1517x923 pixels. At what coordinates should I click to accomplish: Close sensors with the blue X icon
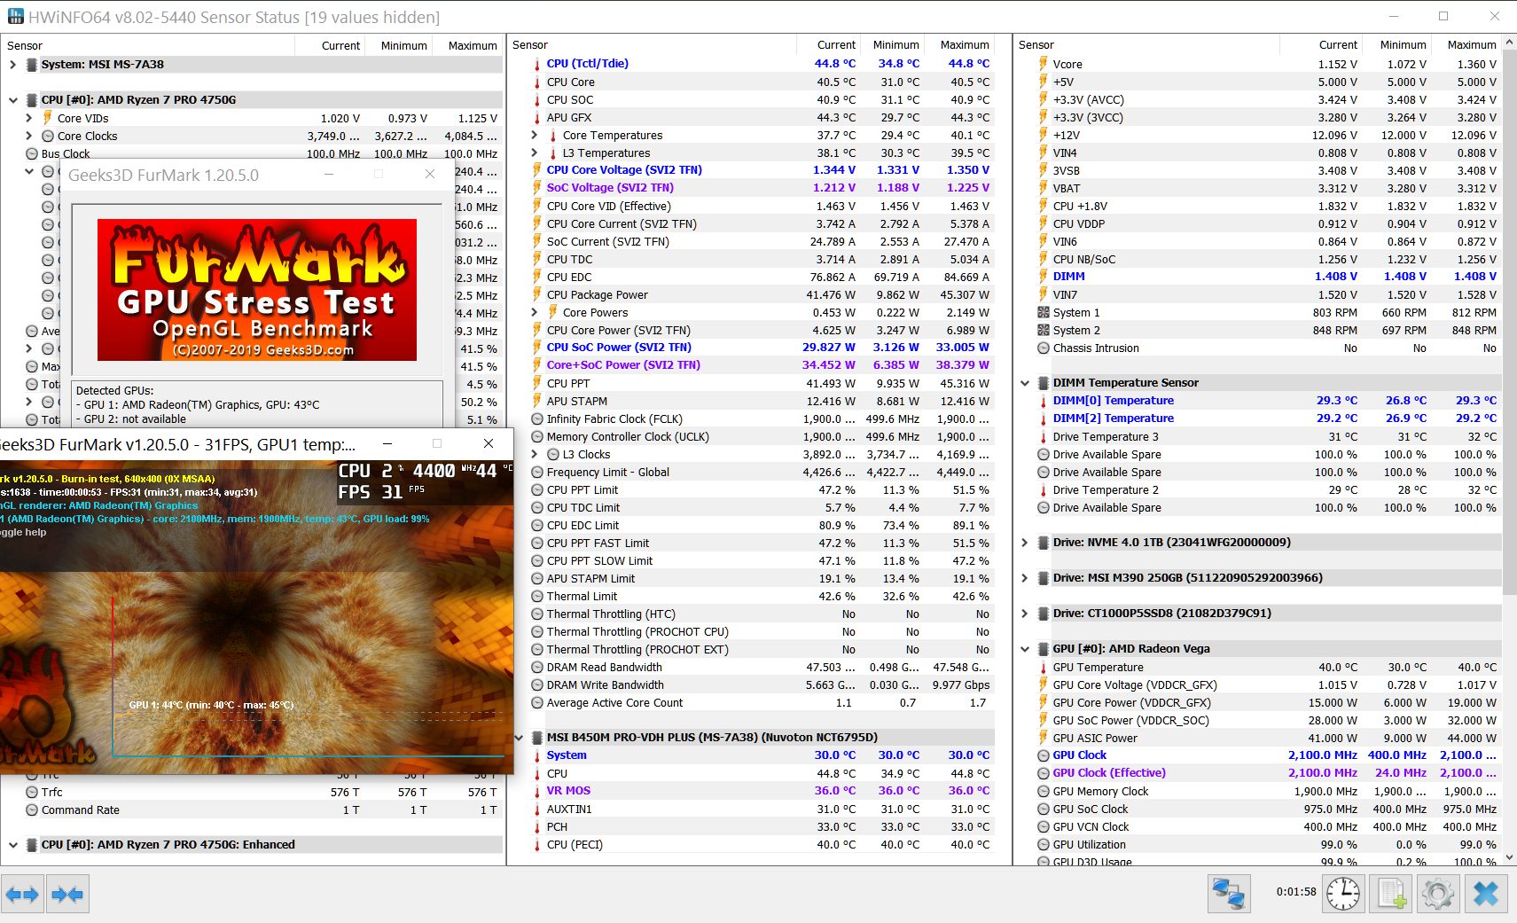[x=1486, y=894]
